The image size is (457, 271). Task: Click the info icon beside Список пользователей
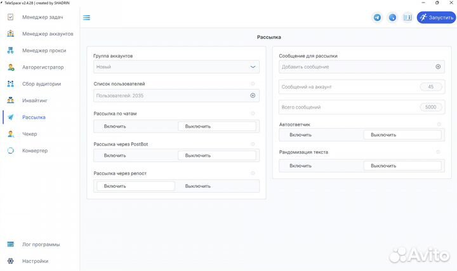[253, 84]
